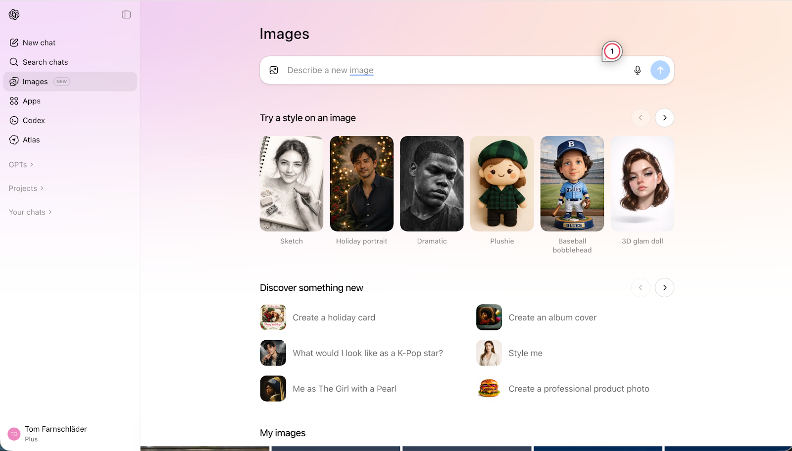Viewport: 792px width, 451px height.
Task: Click the ChatGPT logo
Action: (x=14, y=14)
